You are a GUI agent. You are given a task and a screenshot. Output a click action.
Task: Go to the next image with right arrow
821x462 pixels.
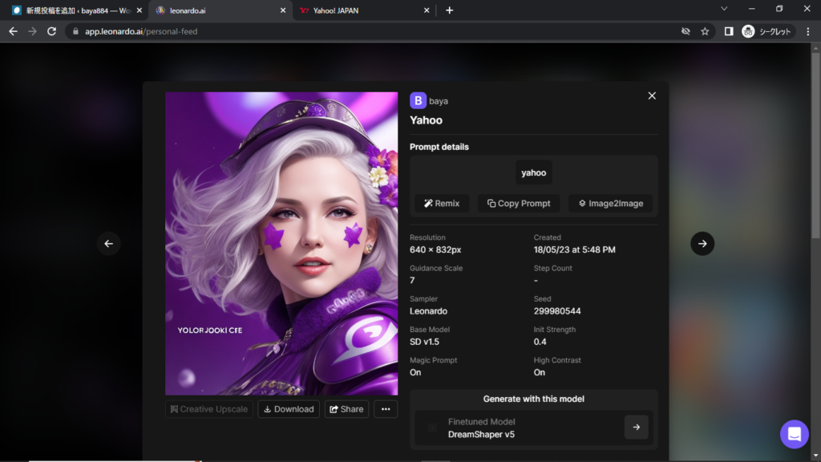702,244
